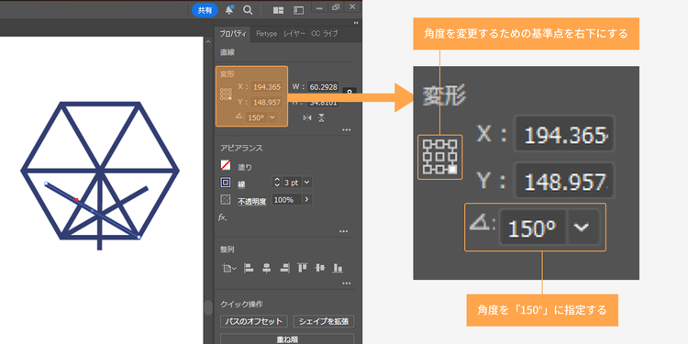
Task: Flip the line vertically
Action: 321,117
